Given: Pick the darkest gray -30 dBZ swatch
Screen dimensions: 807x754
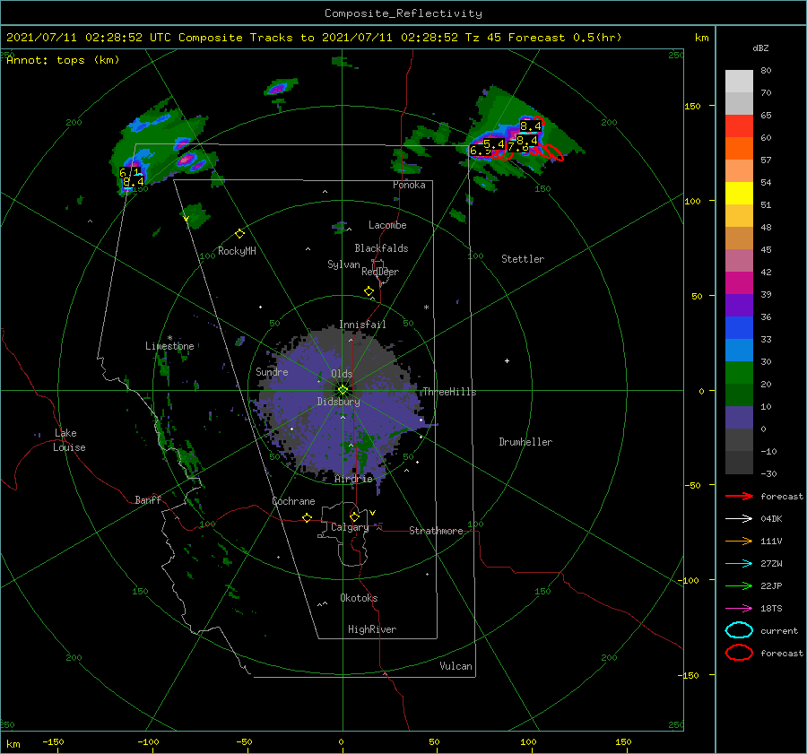Looking at the screenshot, I should coord(739,463).
